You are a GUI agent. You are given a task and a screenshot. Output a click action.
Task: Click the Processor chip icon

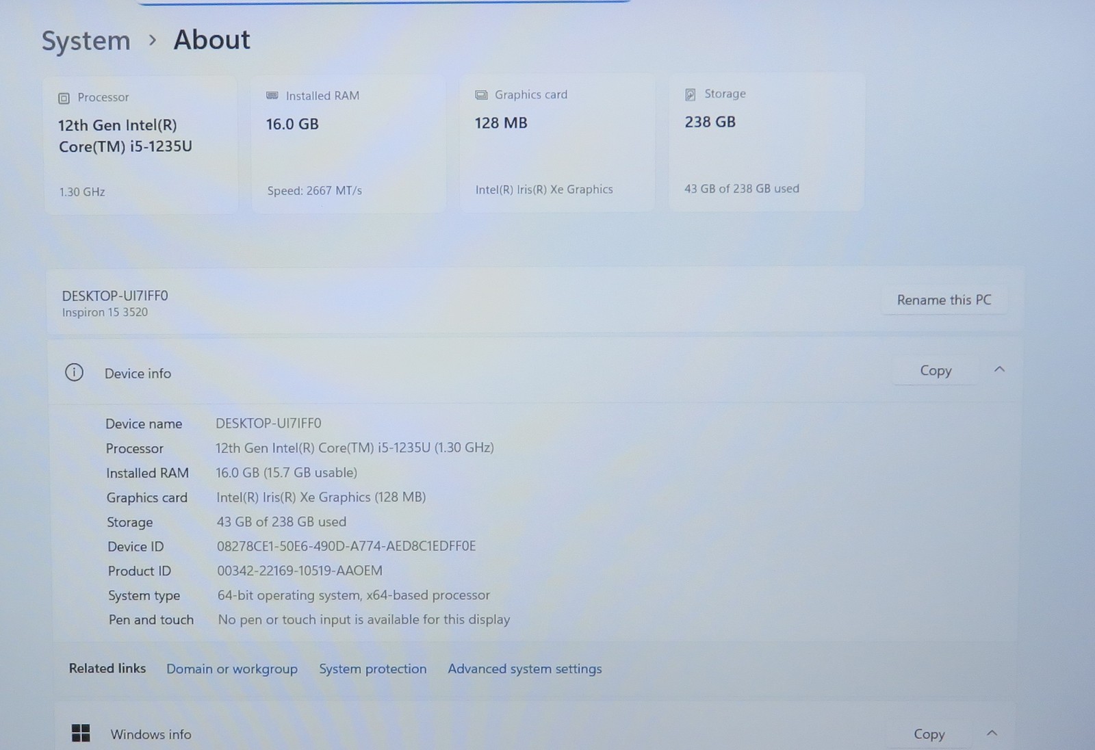point(64,98)
